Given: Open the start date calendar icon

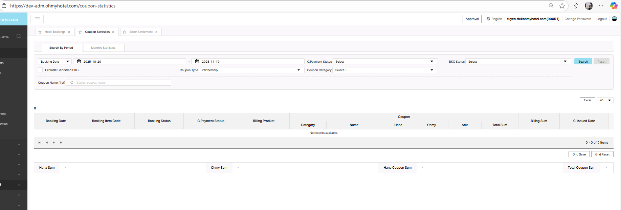Looking at the screenshot, I should tap(79, 62).
